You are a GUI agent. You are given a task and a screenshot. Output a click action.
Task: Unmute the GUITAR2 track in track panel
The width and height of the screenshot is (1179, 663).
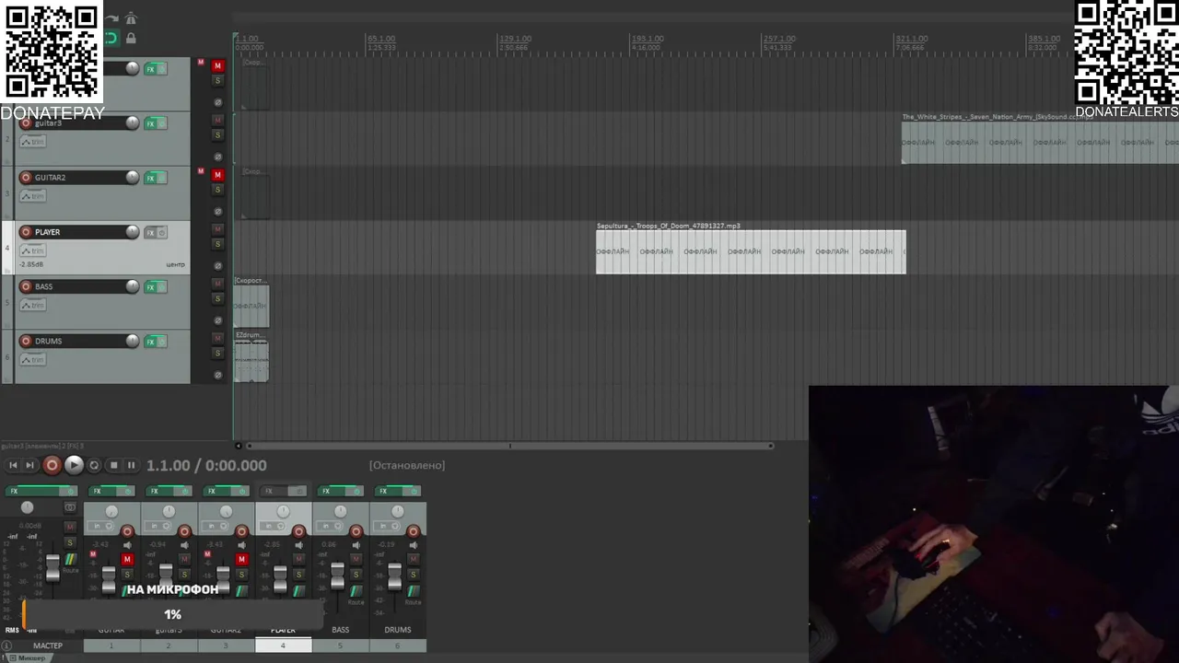coord(218,175)
